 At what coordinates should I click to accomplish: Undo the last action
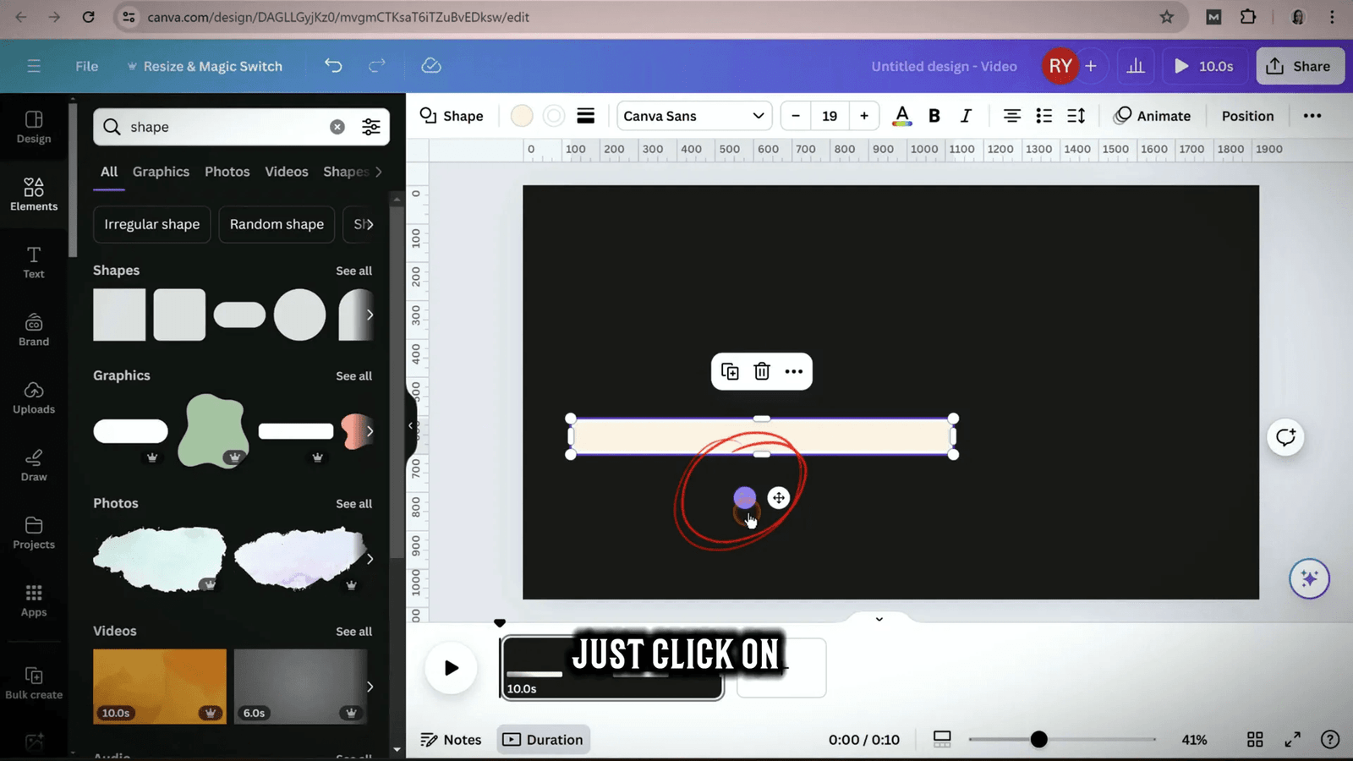click(x=333, y=66)
